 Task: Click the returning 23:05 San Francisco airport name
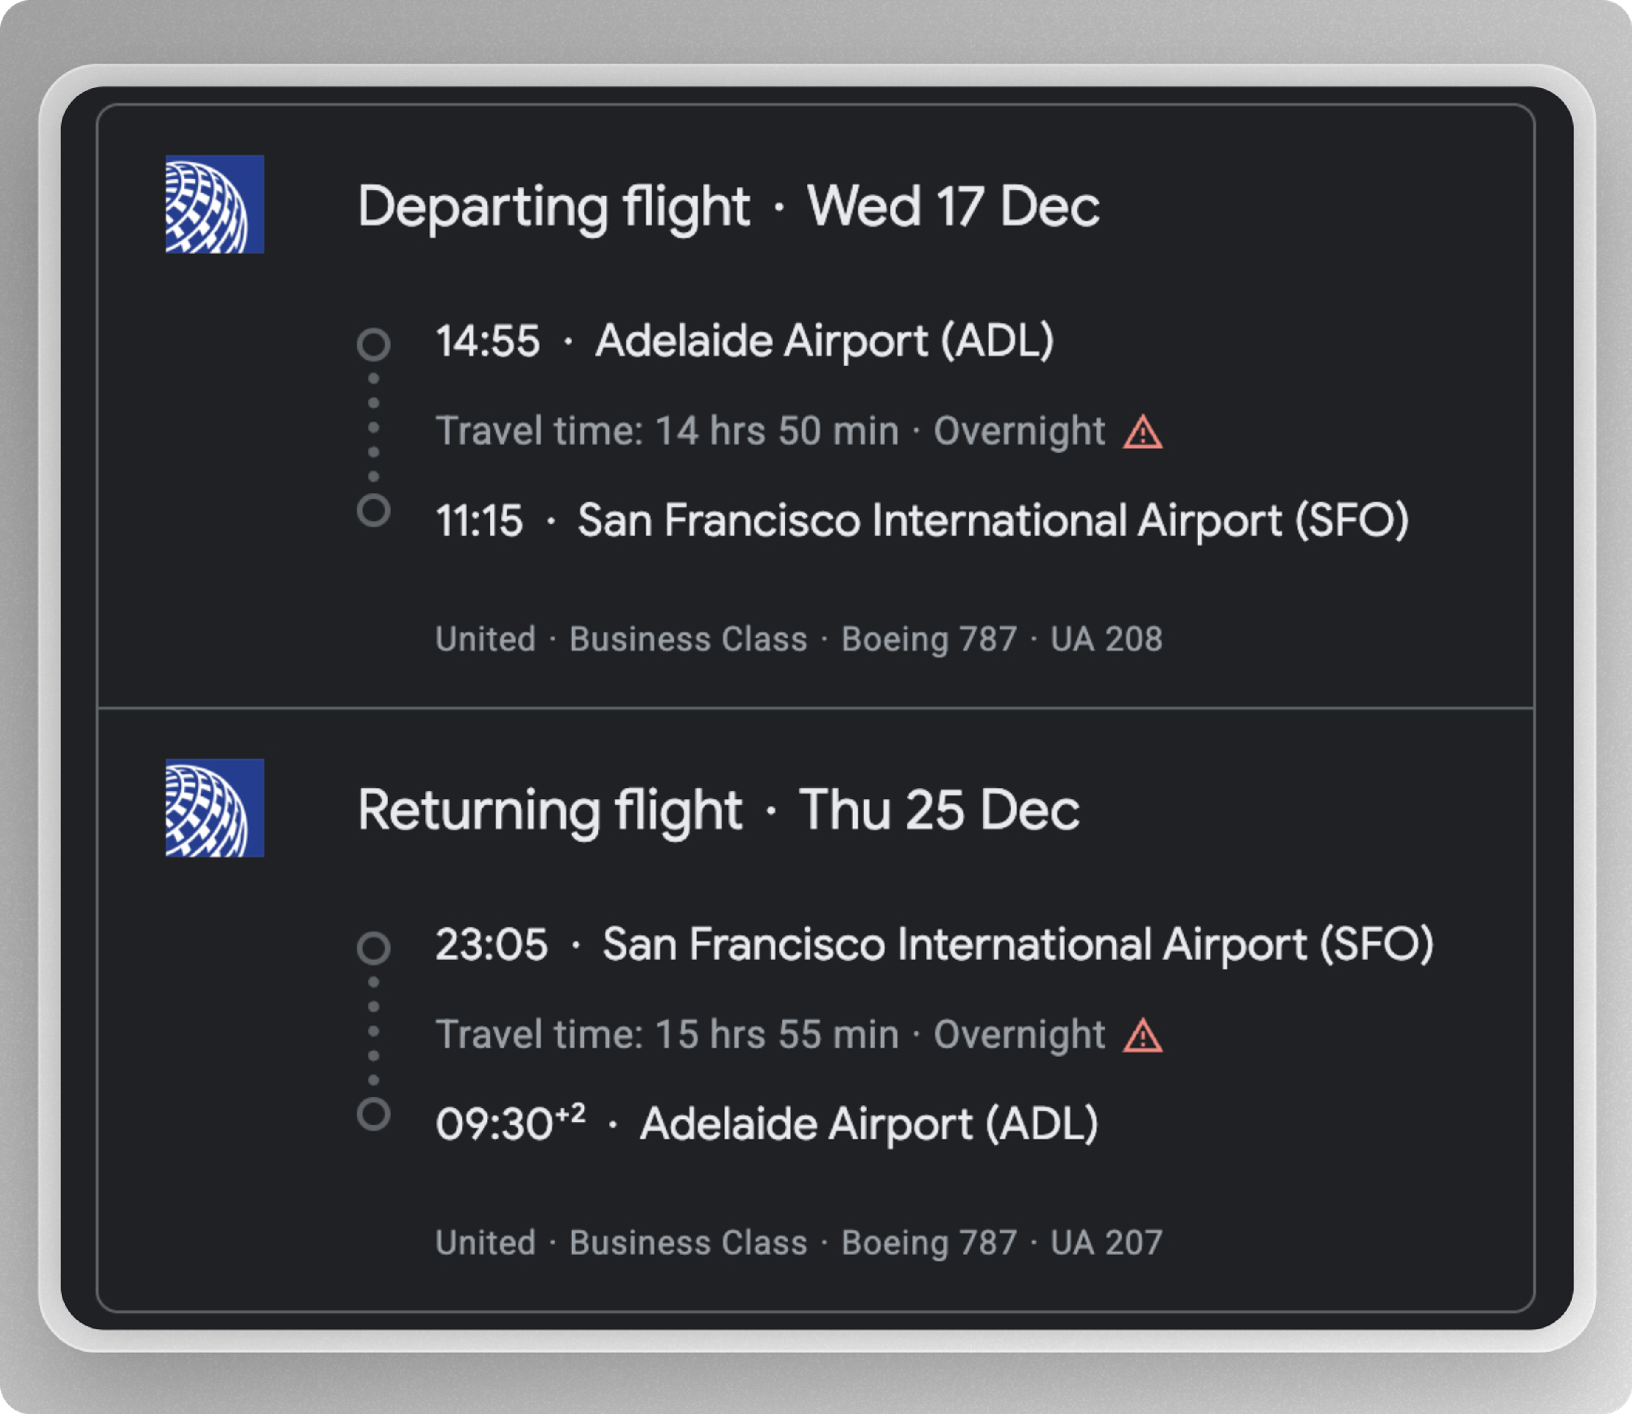[x=1018, y=944]
